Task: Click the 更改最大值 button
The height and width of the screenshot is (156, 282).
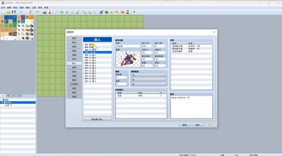Action: click(97, 119)
